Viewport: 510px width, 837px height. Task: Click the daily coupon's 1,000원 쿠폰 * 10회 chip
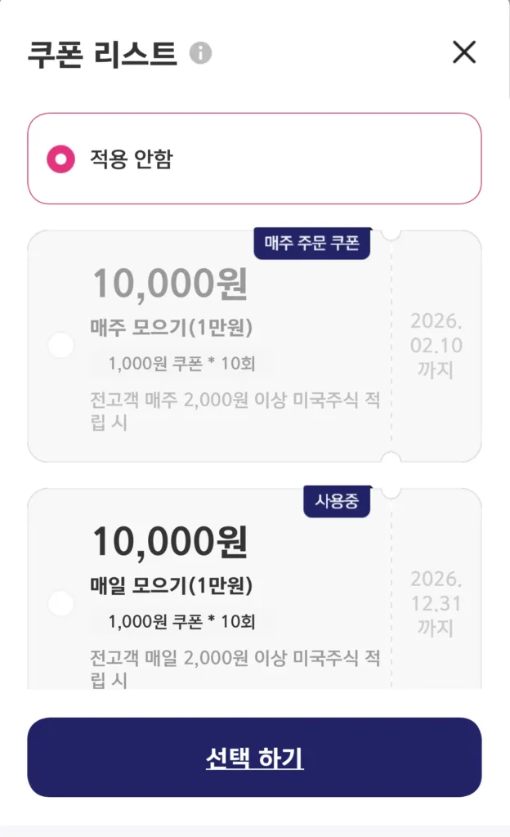[181, 622]
